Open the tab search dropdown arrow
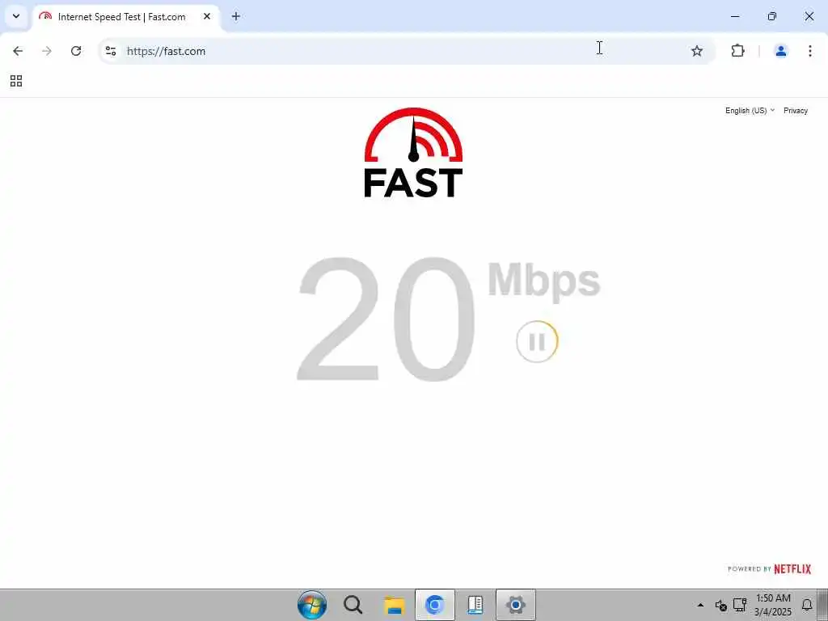Image resolution: width=828 pixels, height=621 pixels. pos(16,16)
